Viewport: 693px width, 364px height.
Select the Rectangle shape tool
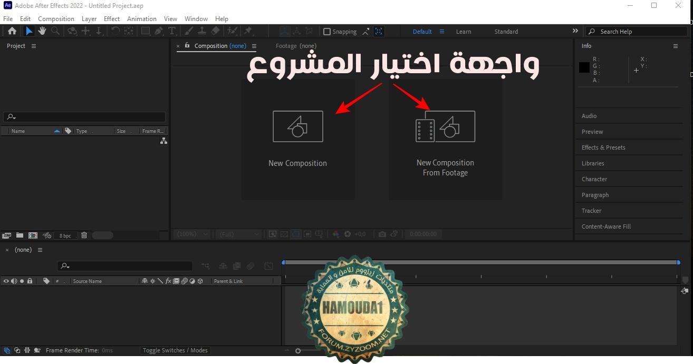(146, 31)
